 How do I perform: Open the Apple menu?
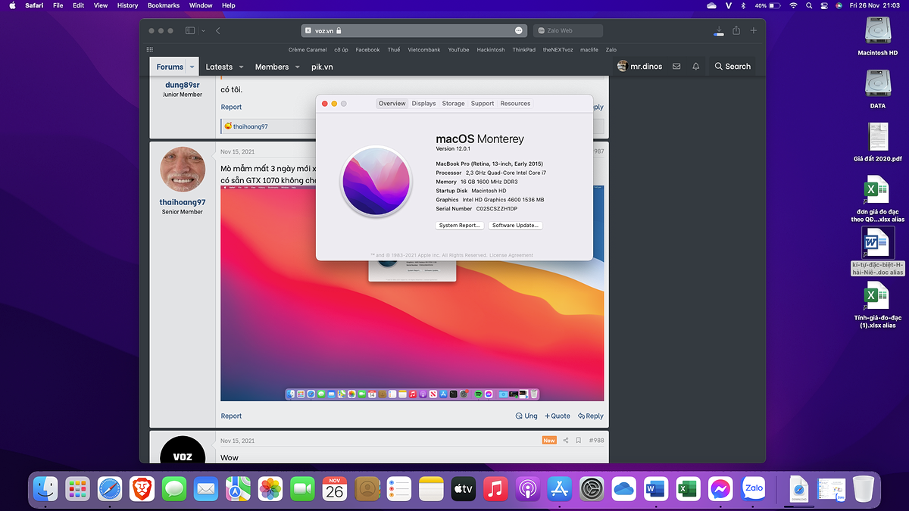11,5
